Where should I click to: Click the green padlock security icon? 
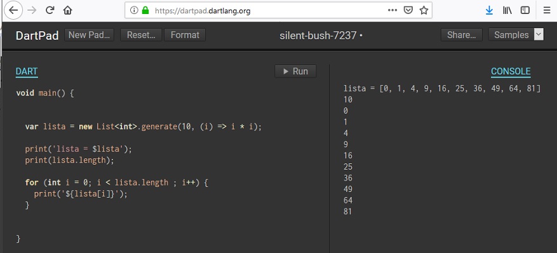click(145, 10)
